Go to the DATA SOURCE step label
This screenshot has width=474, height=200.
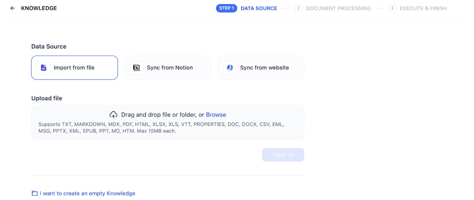(x=259, y=8)
